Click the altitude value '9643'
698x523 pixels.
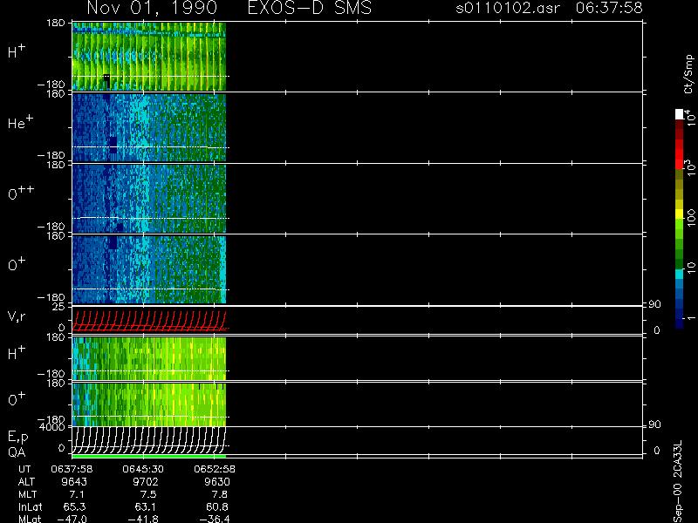tap(74, 482)
